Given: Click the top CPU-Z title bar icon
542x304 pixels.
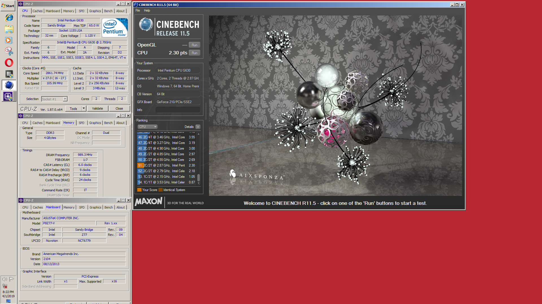Looking at the screenshot, I should click(21, 4).
